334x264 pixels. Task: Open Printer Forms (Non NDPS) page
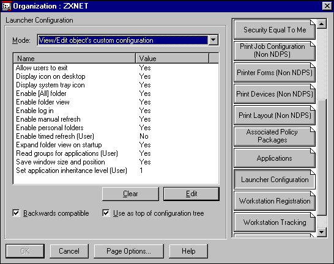pyautogui.click(x=274, y=72)
